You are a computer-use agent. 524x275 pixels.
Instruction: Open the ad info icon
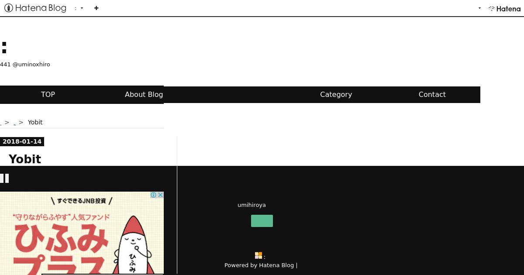click(153, 195)
